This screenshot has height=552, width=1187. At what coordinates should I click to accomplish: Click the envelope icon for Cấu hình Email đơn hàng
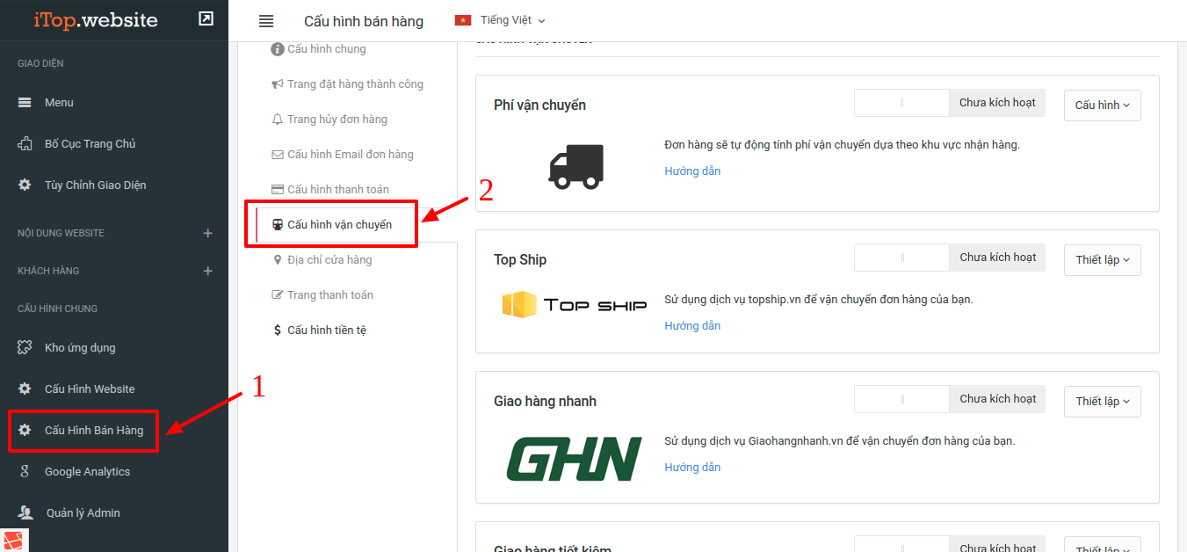pyautogui.click(x=278, y=155)
